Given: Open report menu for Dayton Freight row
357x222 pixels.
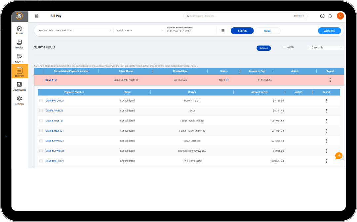Looking at the screenshot, I should point(326,101).
